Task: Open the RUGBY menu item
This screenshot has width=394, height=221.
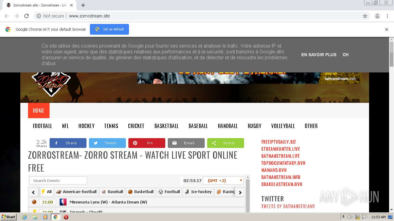Action: (x=255, y=126)
